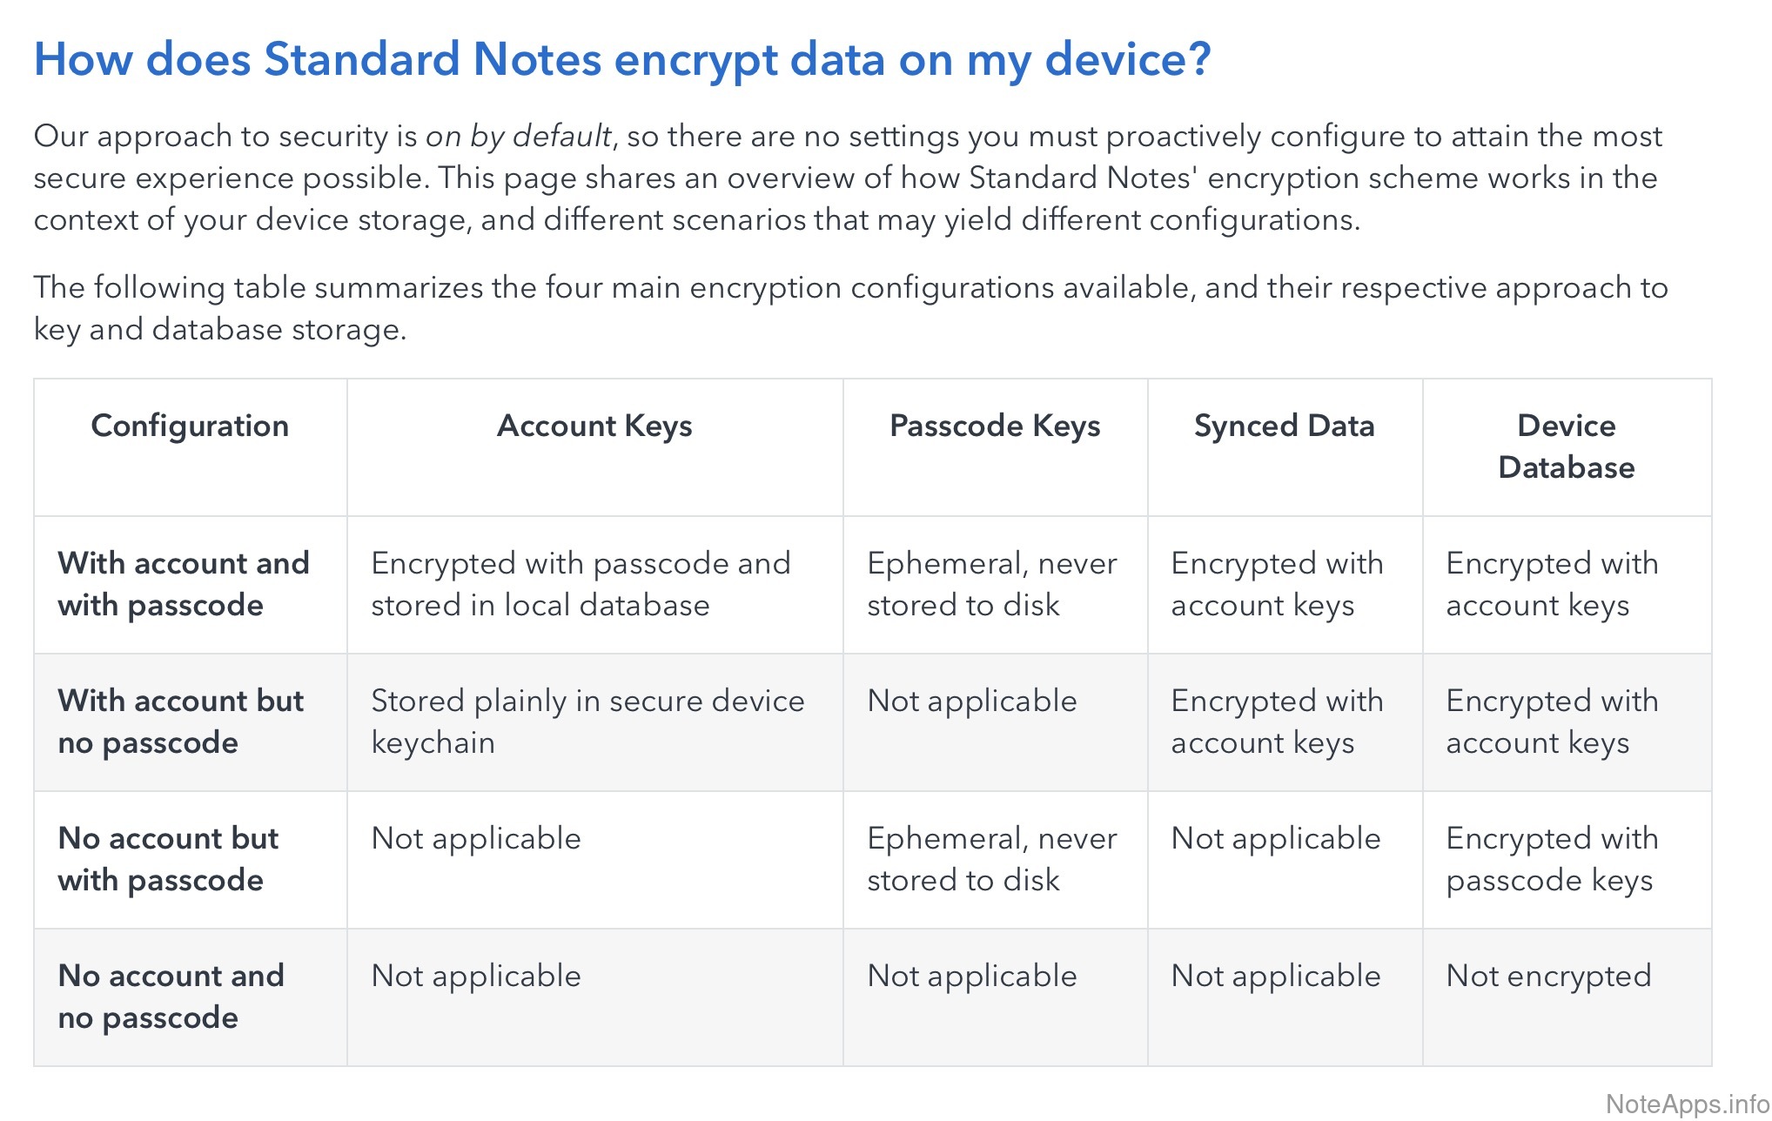
Task: Select the 'Device Database' column header
Action: (1566, 446)
